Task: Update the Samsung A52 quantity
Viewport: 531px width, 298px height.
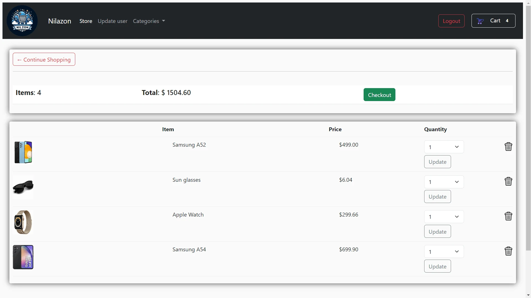Action: pos(437,162)
